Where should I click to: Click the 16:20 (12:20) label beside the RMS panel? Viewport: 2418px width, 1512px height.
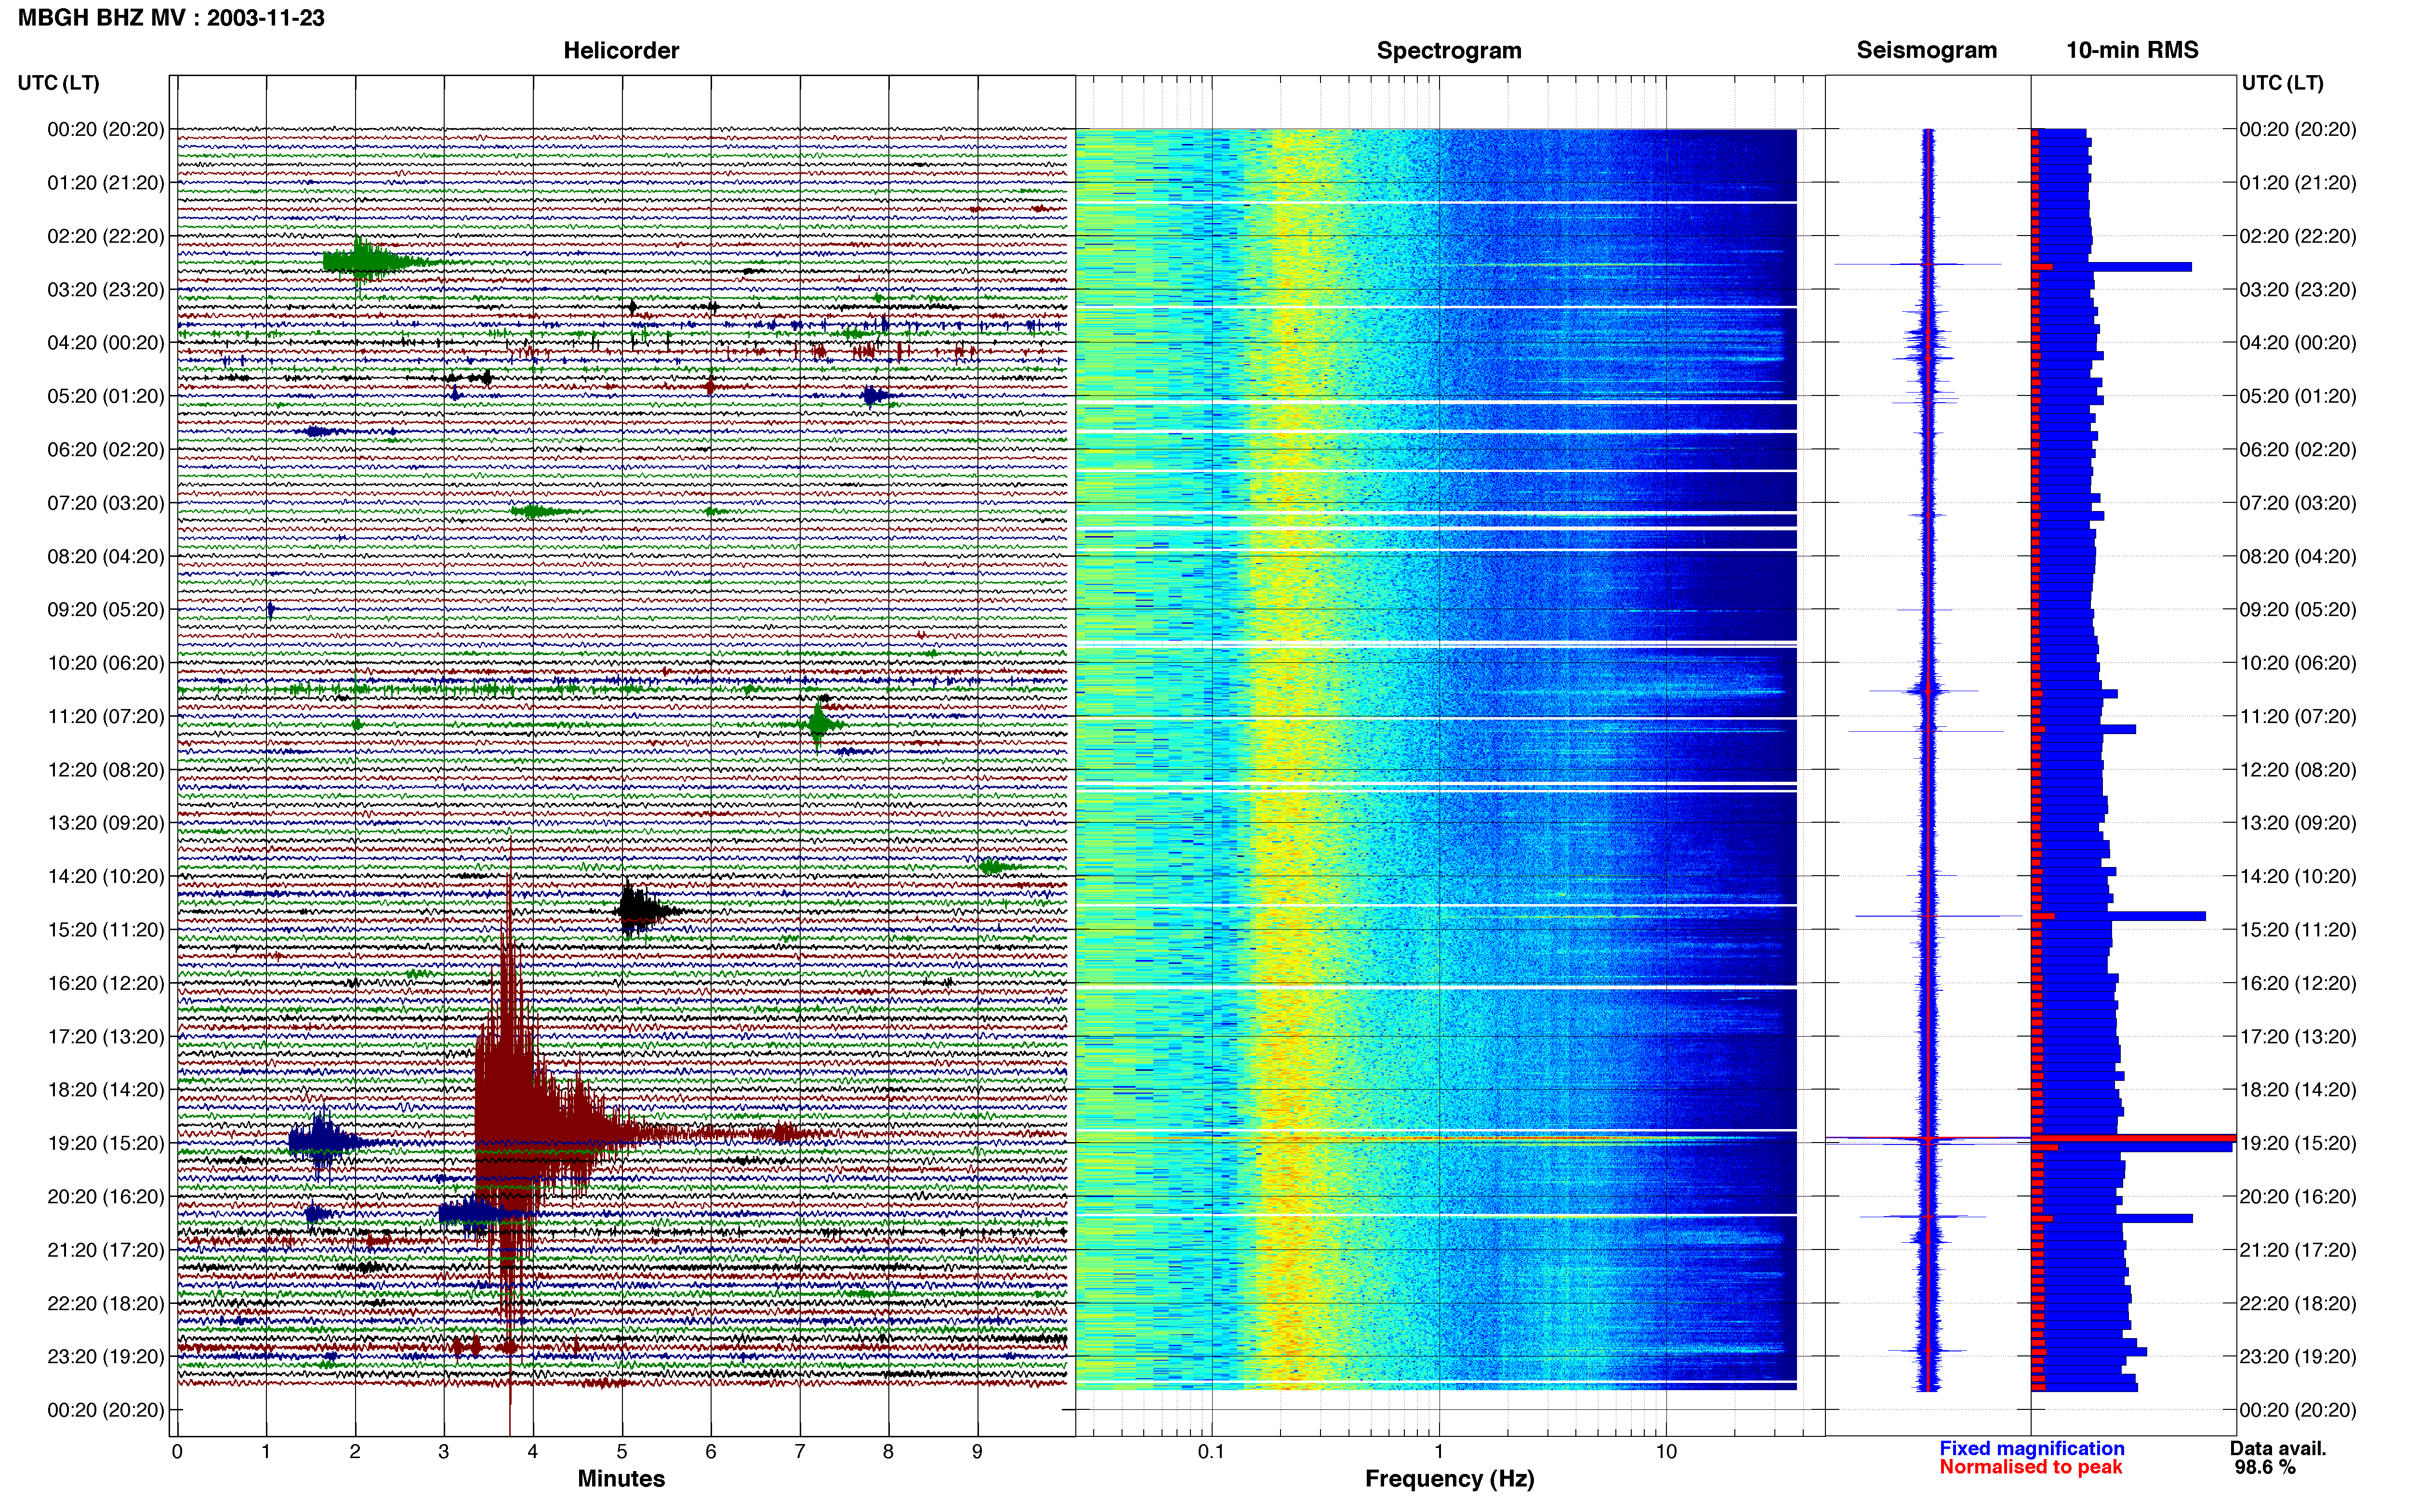point(2298,983)
